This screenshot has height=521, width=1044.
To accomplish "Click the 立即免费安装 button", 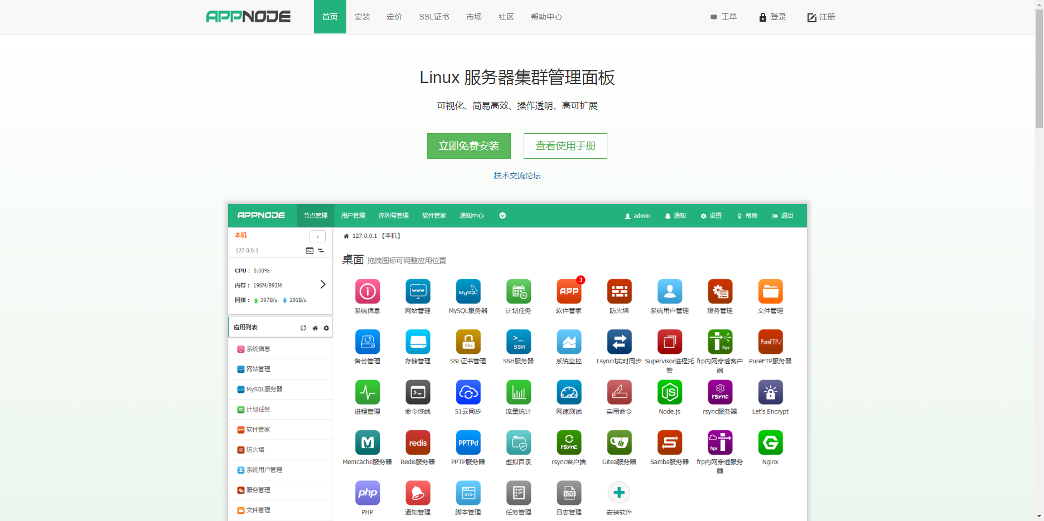I will click(469, 146).
